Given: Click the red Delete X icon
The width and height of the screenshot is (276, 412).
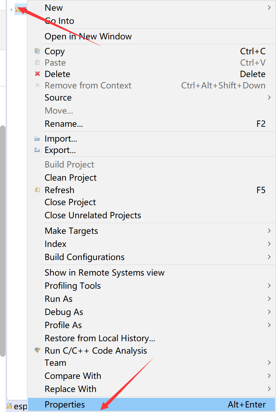Looking at the screenshot, I should [x=37, y=74].
